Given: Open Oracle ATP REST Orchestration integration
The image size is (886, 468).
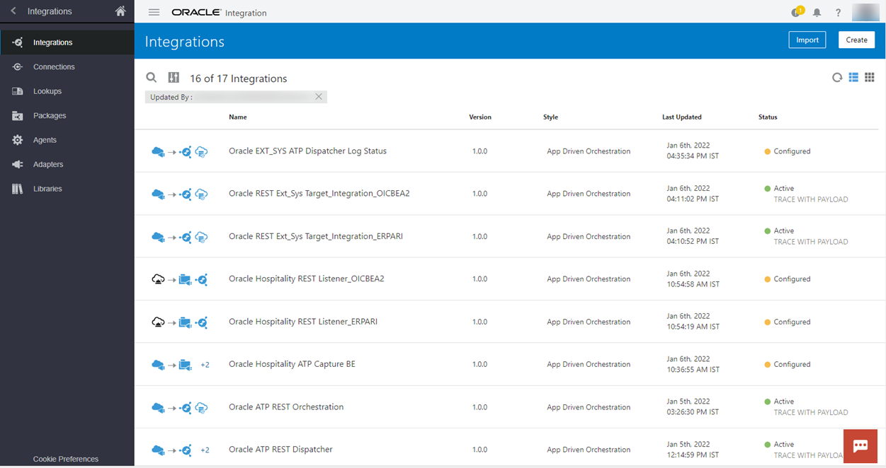Looking at the screenshot, I should (286, 407).
